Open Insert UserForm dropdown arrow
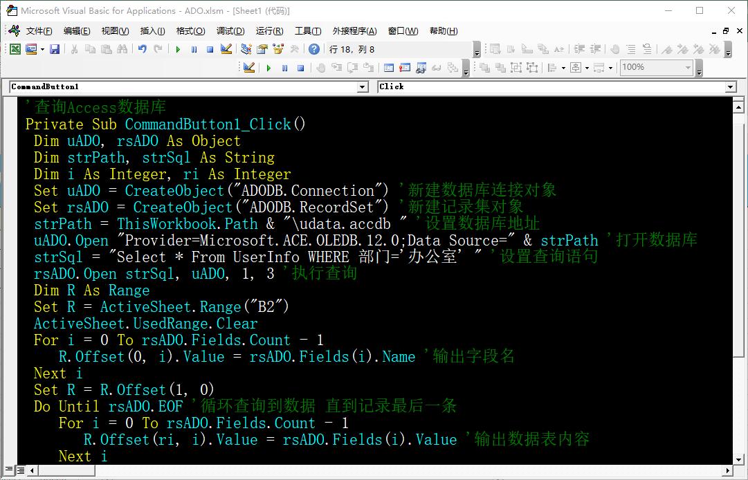Viewport: 748px width, 480px height. 42,49
